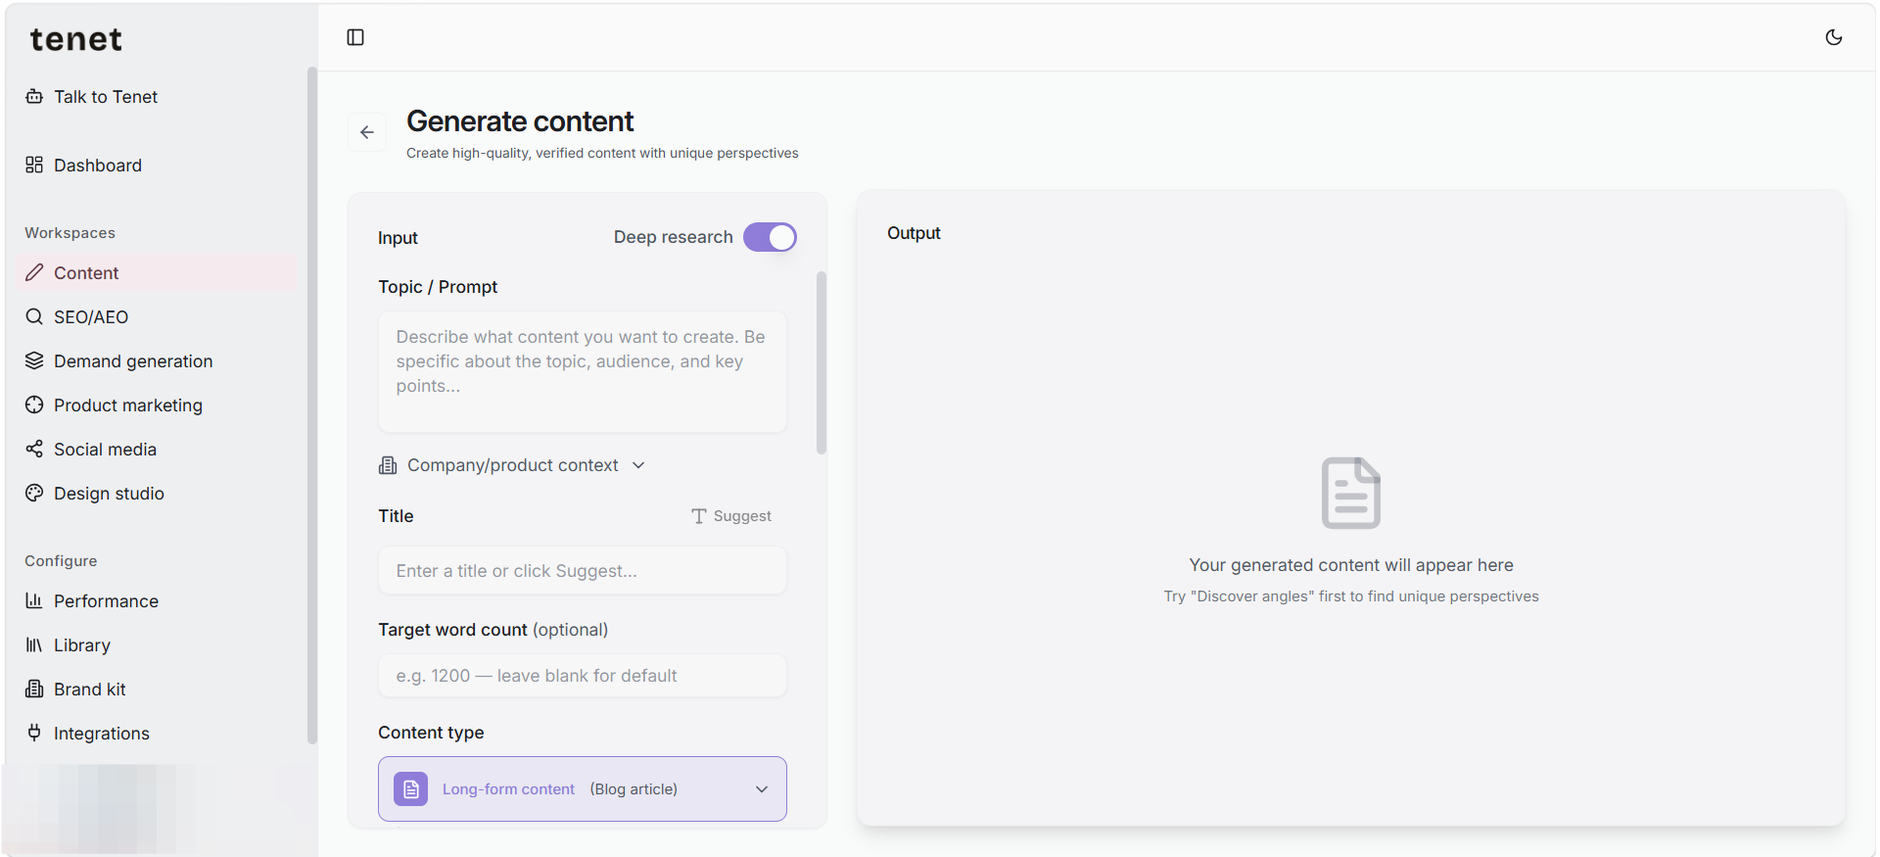Viewport: 1880px width, 857px height.
Task: Toggle the sidebar collapse icon
Action: pyautogui.click(x=355, y=37)
